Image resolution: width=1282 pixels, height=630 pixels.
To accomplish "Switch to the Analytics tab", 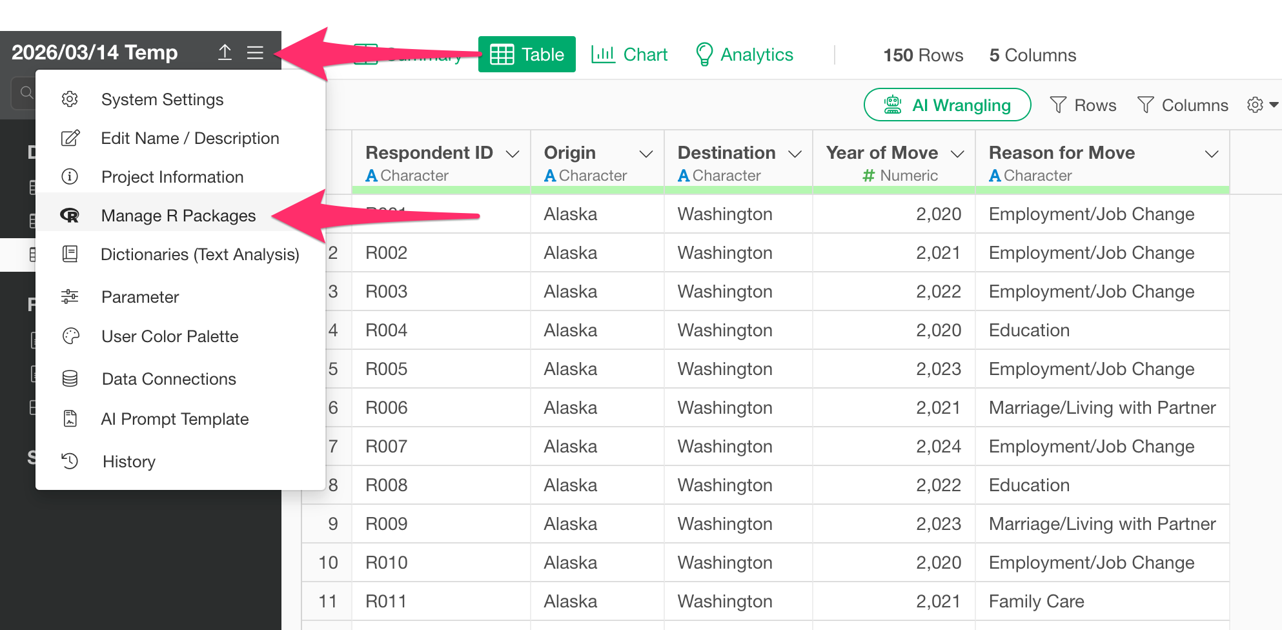I will coord(744,55).
